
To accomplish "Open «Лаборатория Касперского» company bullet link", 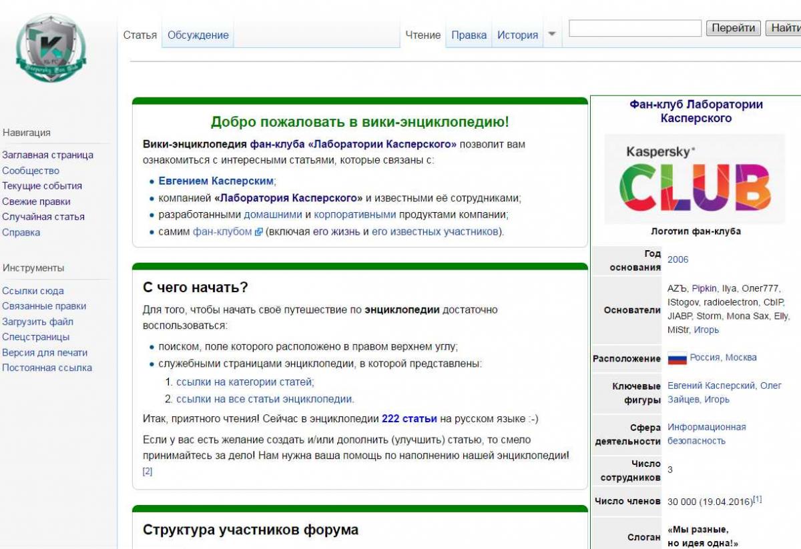I will 288,198.
